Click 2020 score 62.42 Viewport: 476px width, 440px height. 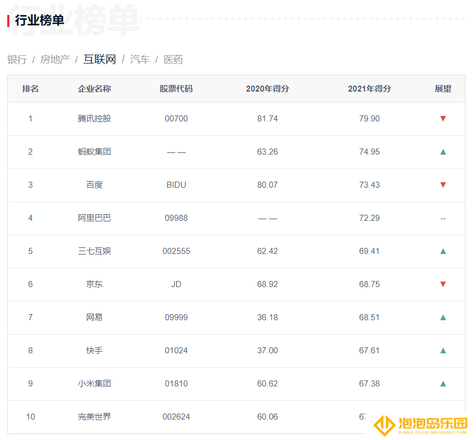coord(267,251)
